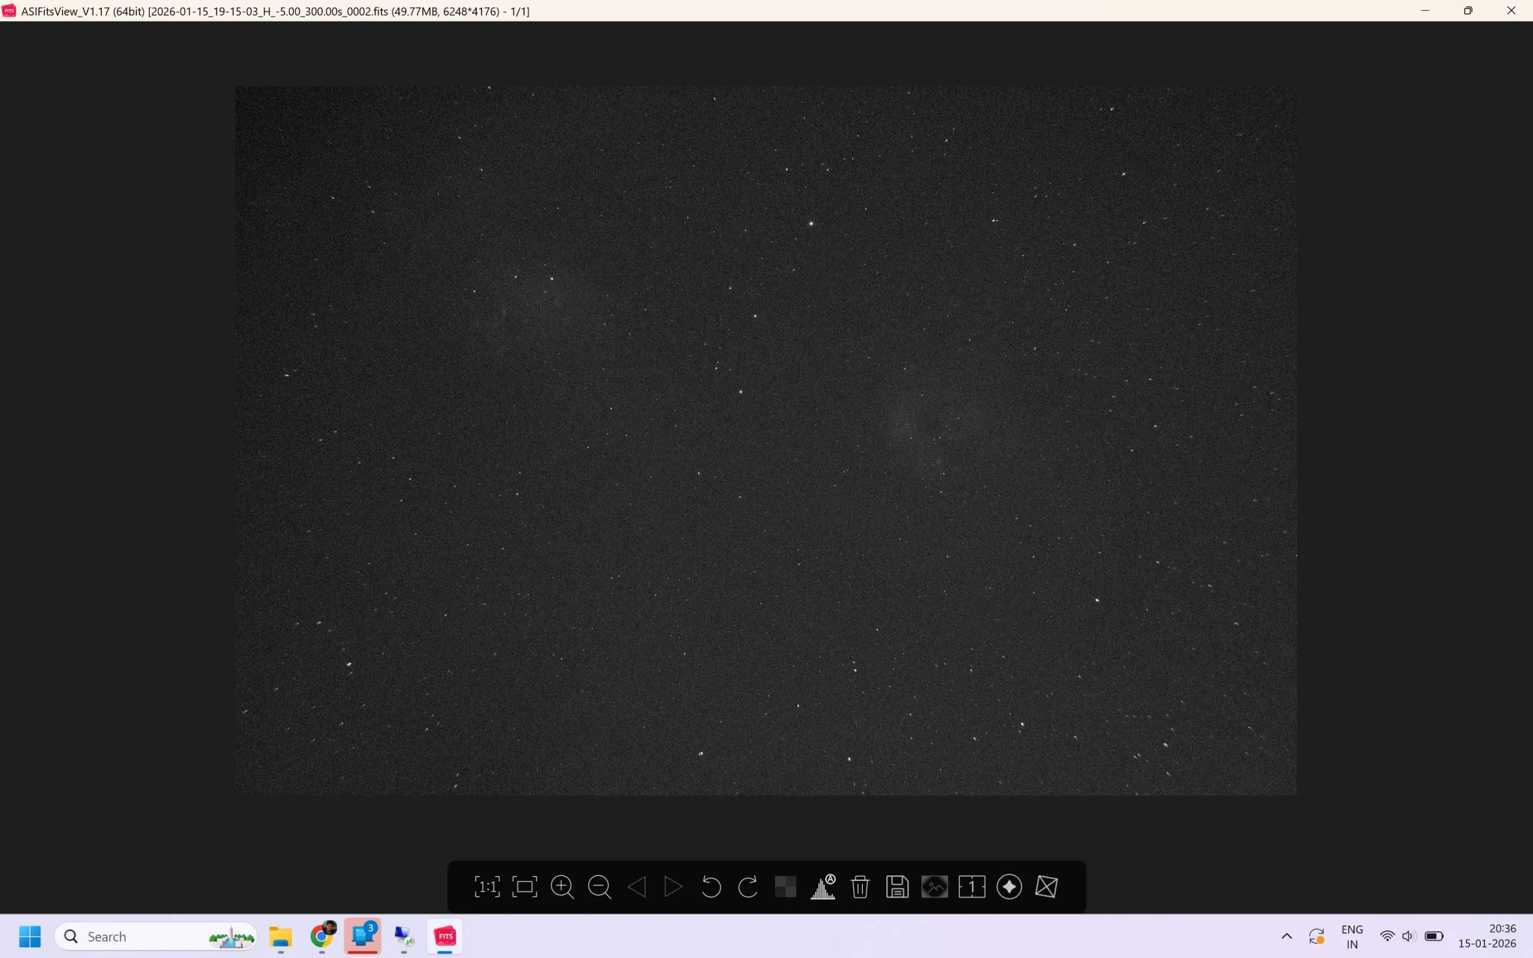Open the star detection diamond tool
Screen dimensions: 1533x958
1009,887
